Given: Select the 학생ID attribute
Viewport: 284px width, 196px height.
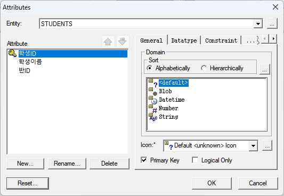Looking at the screenshot, I should (x=73, y=54).
